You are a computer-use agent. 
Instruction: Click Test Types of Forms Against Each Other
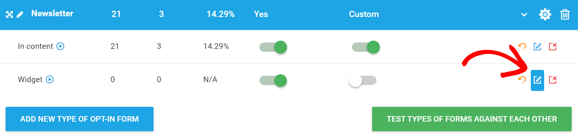point(472,119)
